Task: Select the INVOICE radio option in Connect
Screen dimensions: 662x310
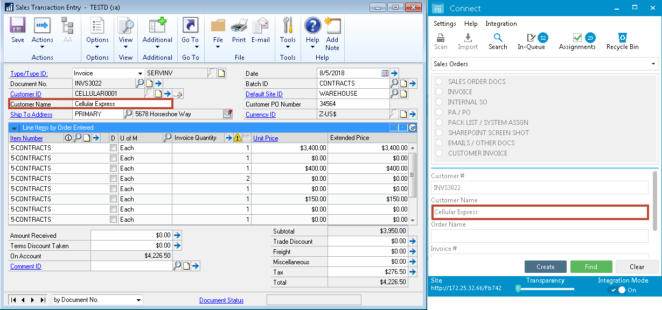Action: point(439,92)
